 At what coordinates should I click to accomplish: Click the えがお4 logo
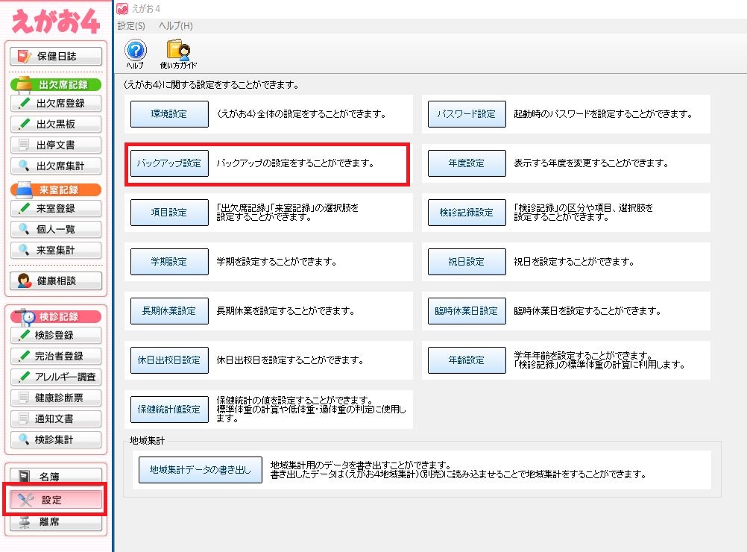point(55,21)
